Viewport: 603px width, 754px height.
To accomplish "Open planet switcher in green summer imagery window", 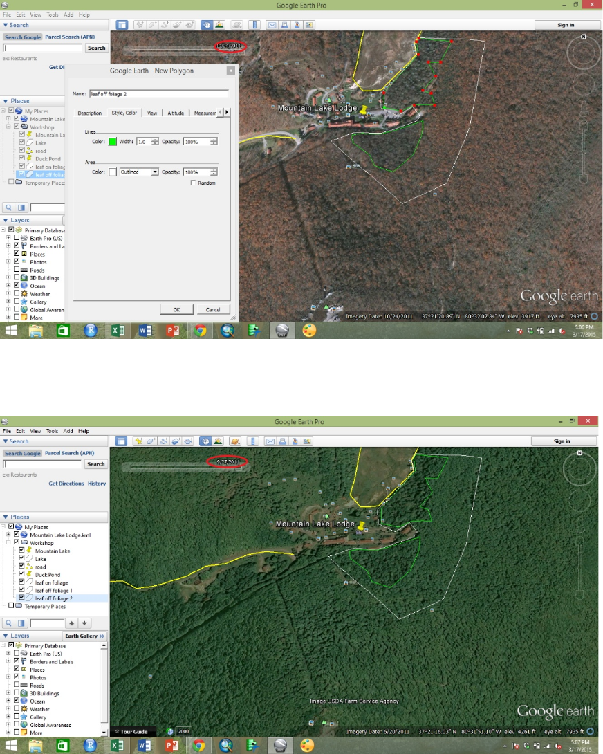I will coord(235,441).
